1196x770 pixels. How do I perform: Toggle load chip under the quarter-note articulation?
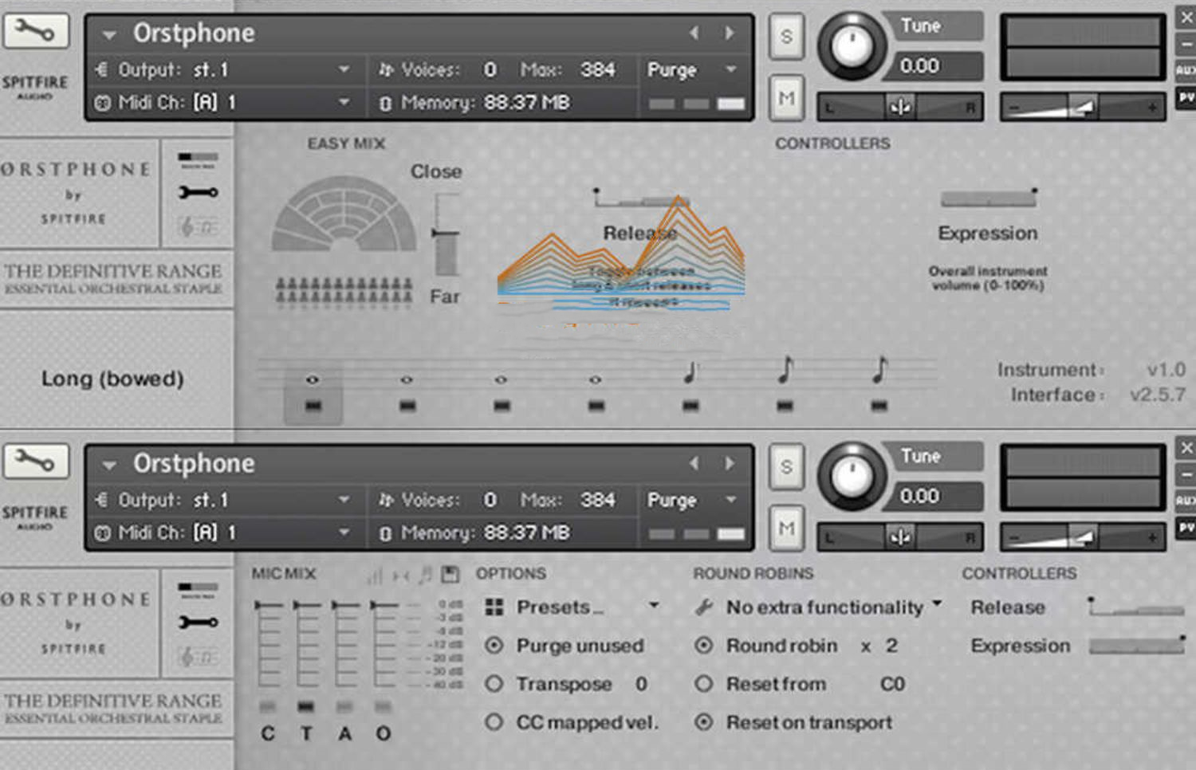tap(690, 406)
